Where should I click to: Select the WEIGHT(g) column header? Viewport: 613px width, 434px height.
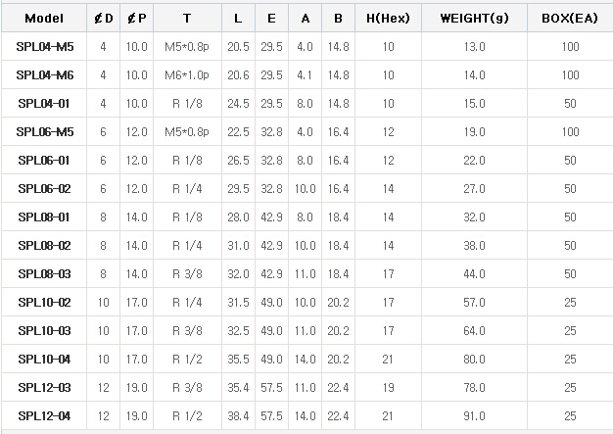pyautogui.click(x=474, y=18)
